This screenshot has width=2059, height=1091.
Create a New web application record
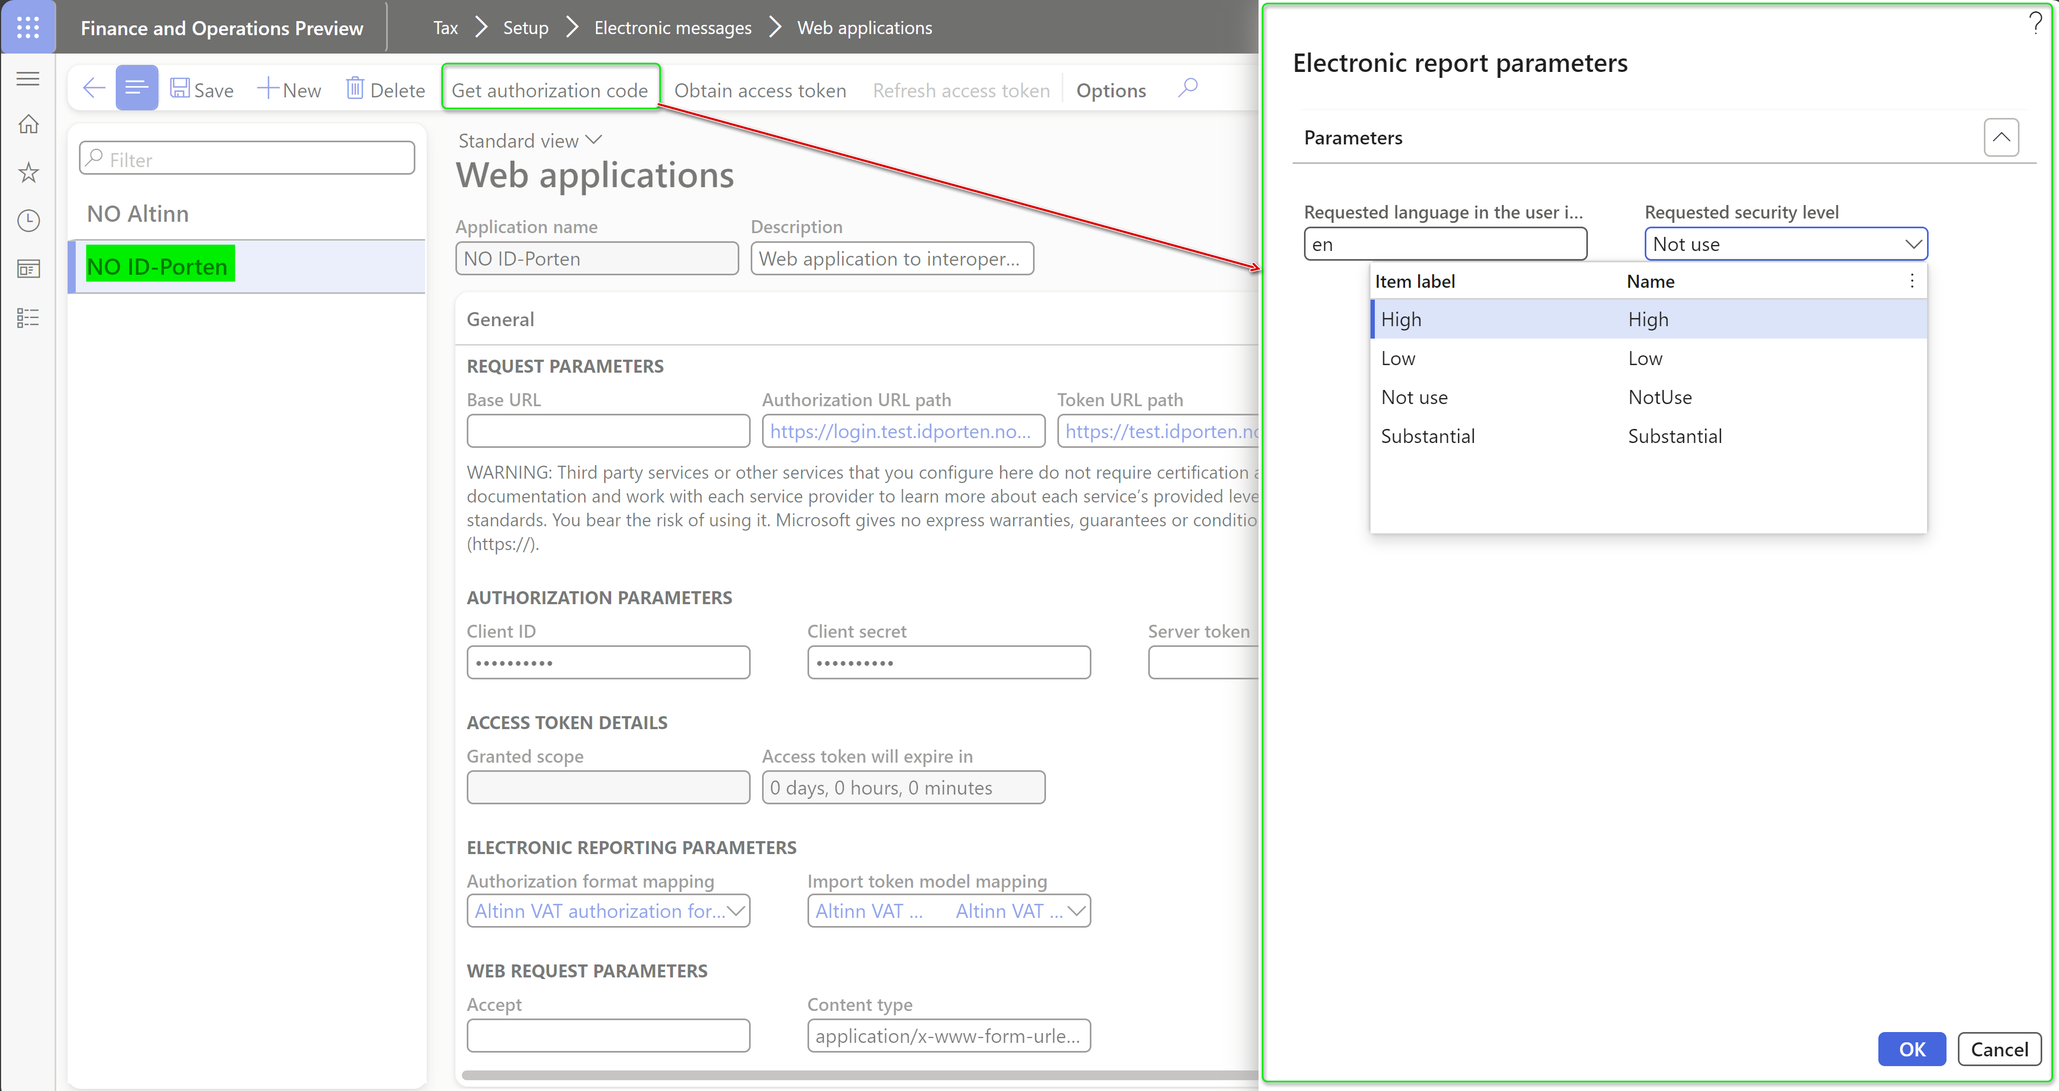click(289, 89)
